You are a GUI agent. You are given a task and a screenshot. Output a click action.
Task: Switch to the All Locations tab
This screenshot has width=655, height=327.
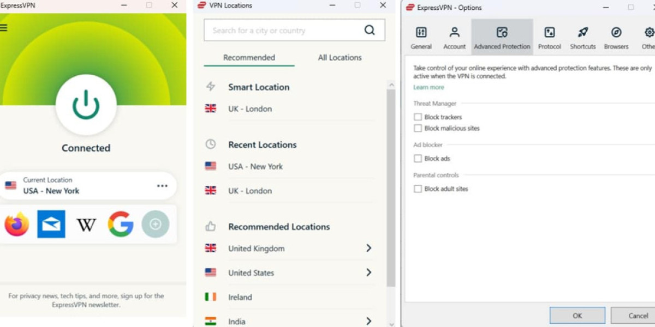(340, 58)
